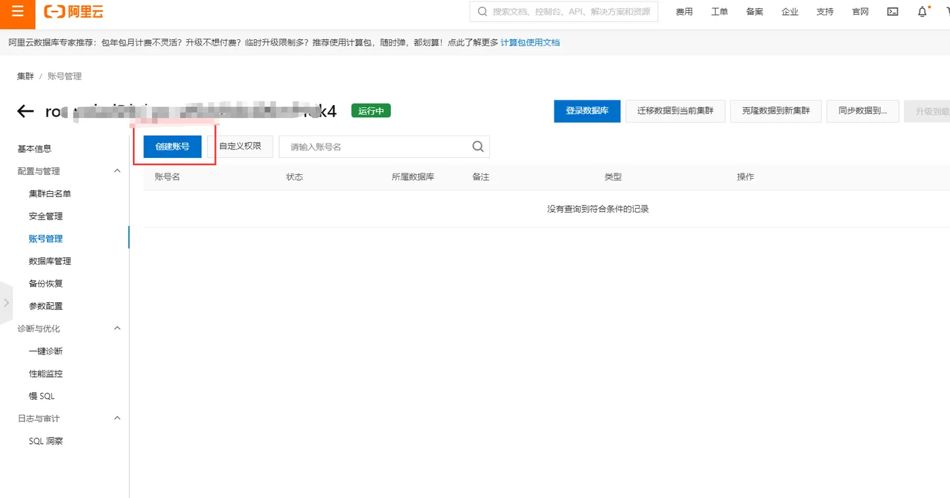The width and height of the screenshot is (950, 498).
Task: Click the magnifier icon in account search
Action: 478,146
